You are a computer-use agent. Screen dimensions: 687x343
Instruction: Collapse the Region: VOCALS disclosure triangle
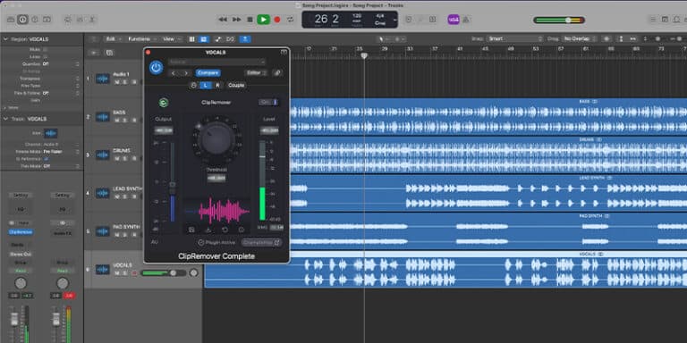pos(6,39)
